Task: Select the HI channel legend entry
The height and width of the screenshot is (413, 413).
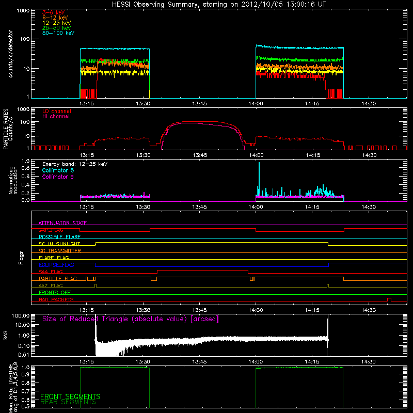Action: tap(56, 116)
